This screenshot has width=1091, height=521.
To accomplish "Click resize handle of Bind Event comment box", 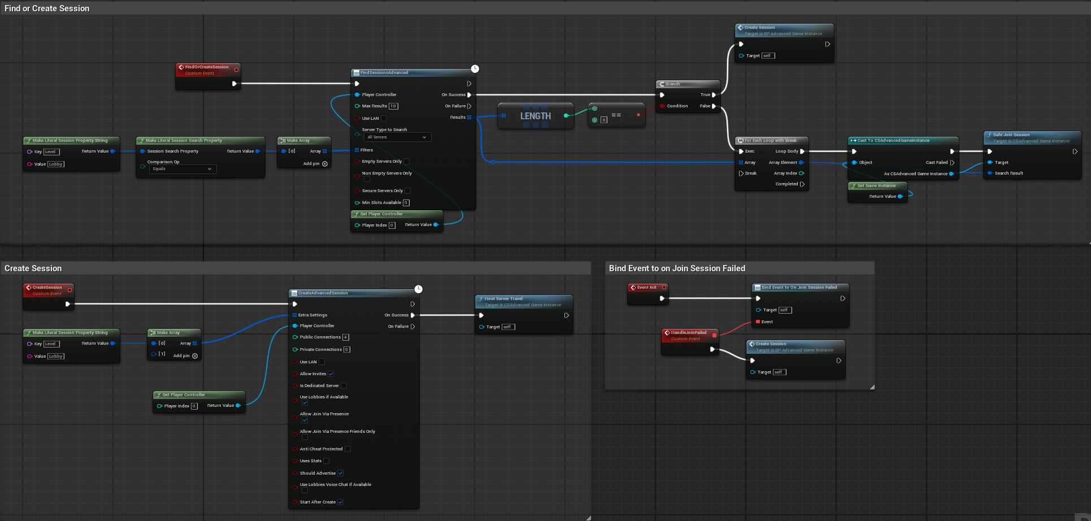I will 872,387.
